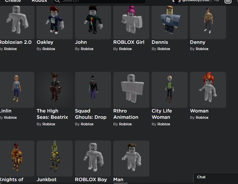Image resolution: width=238 pixels, height=184 pixels.
Task: Open Roblox creator link under Linlin
Action: pyautogui.click(x=11, y=118)
